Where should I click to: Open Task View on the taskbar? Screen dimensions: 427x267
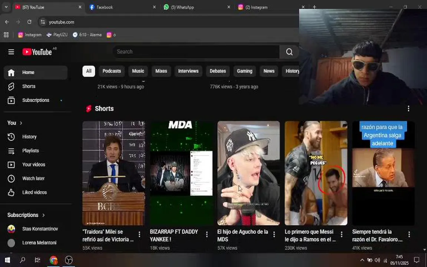(37, 260)
